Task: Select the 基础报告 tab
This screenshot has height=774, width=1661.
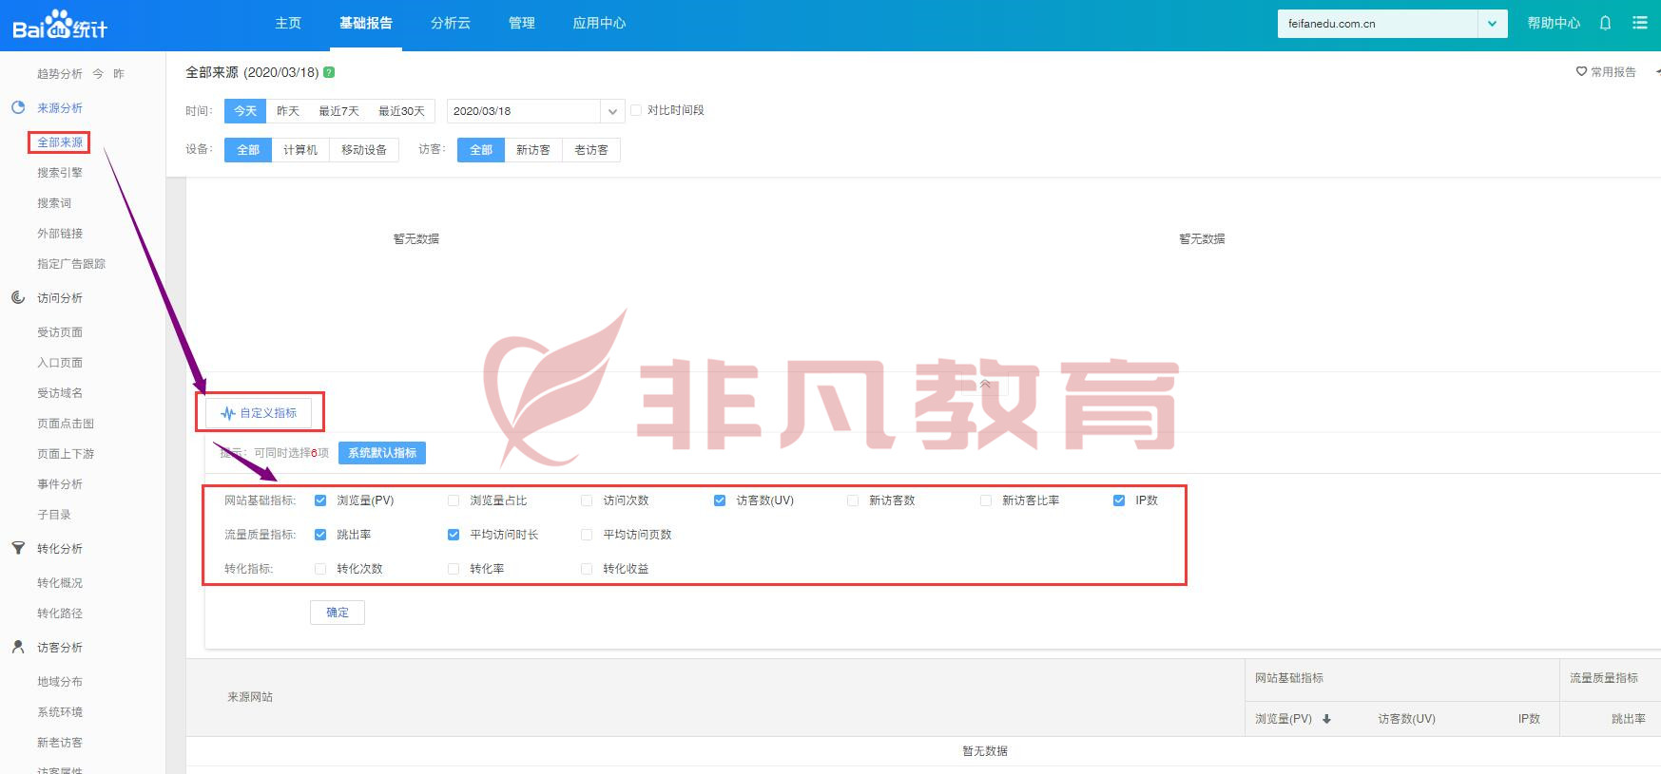Action: (366, 23)
